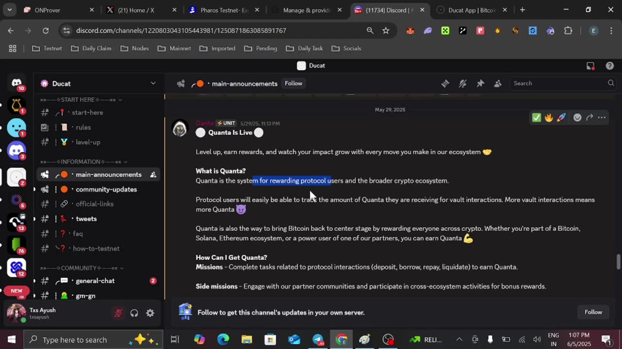Open the blue knot server with 12 badge

(17, 268)
